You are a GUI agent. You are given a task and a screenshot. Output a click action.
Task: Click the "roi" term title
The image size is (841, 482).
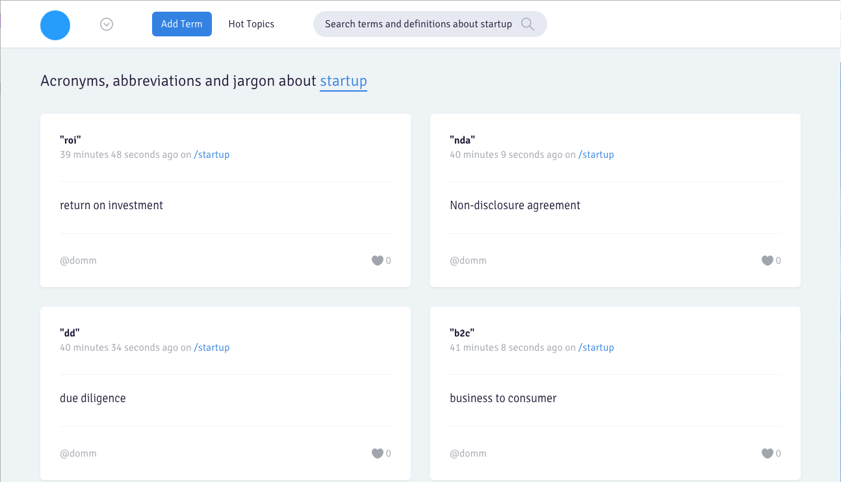click(70, 140)
